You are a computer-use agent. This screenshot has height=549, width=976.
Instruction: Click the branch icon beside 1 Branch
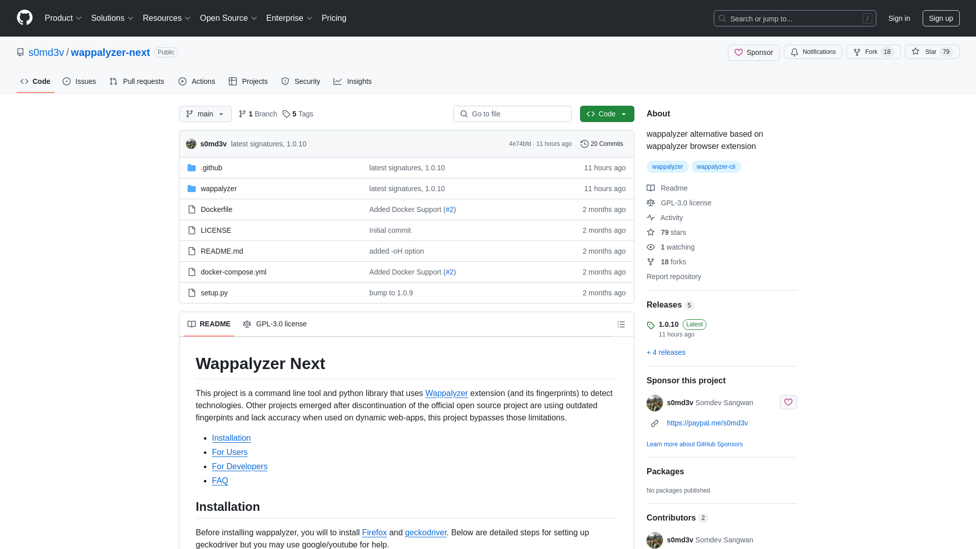pyautogui.click(x=242, y=114)
